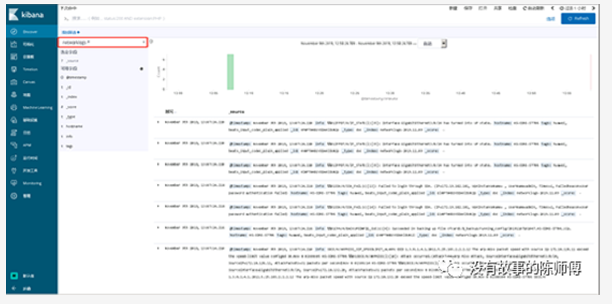Click the Kibana logo
The image size is (612, 304).
coord(26,15)
